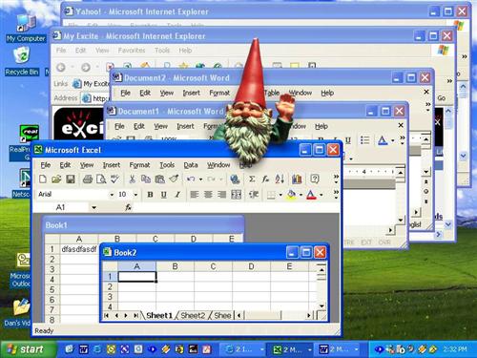Toggle Bold in Excel formatting toolbar
477x358 pixels.
click(150, 195)
